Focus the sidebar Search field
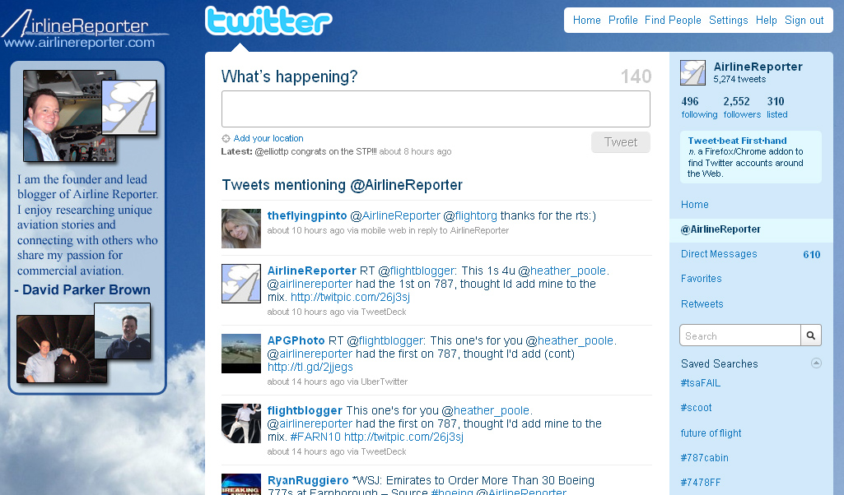844x495 pixels. [740, 335]
